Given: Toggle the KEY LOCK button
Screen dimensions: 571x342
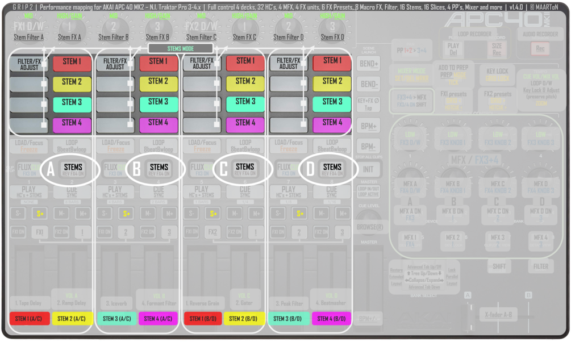Looking at the screenshot, I should pyautogui.click(x=498, y=74).
